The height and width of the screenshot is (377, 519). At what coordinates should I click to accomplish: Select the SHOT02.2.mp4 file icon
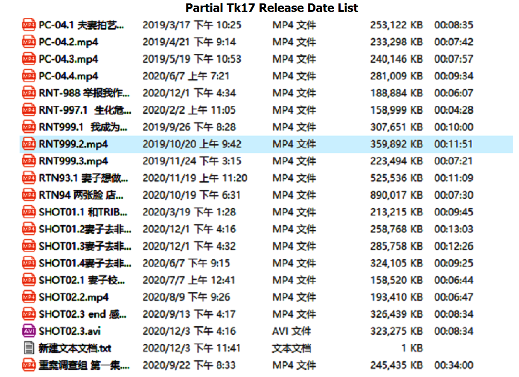(x=28, y=297)
